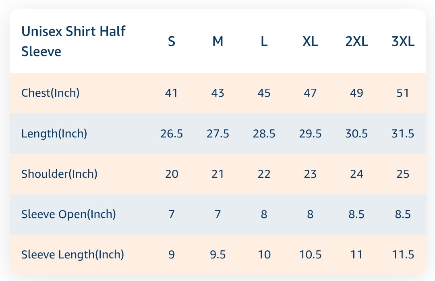Click the L size column header
The height and width of the screenshot is (281, 435).
264,42
